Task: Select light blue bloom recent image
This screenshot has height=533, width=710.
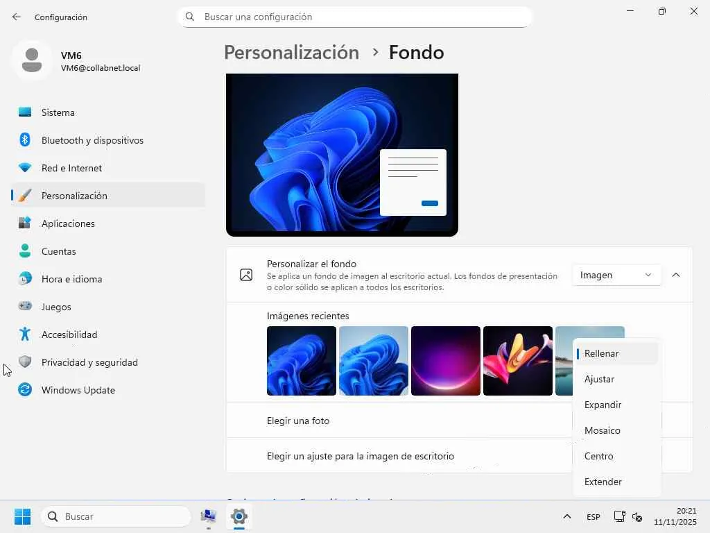Action: (374, 361)
